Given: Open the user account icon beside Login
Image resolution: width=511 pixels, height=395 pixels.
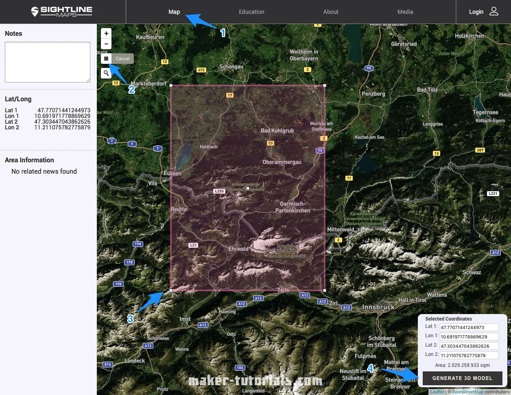Looking at the screenshot, I should [x=494, y=11].
